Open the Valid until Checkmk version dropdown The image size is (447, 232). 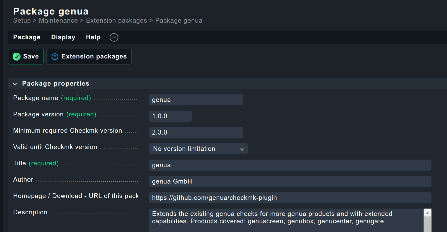click(198, 149)
